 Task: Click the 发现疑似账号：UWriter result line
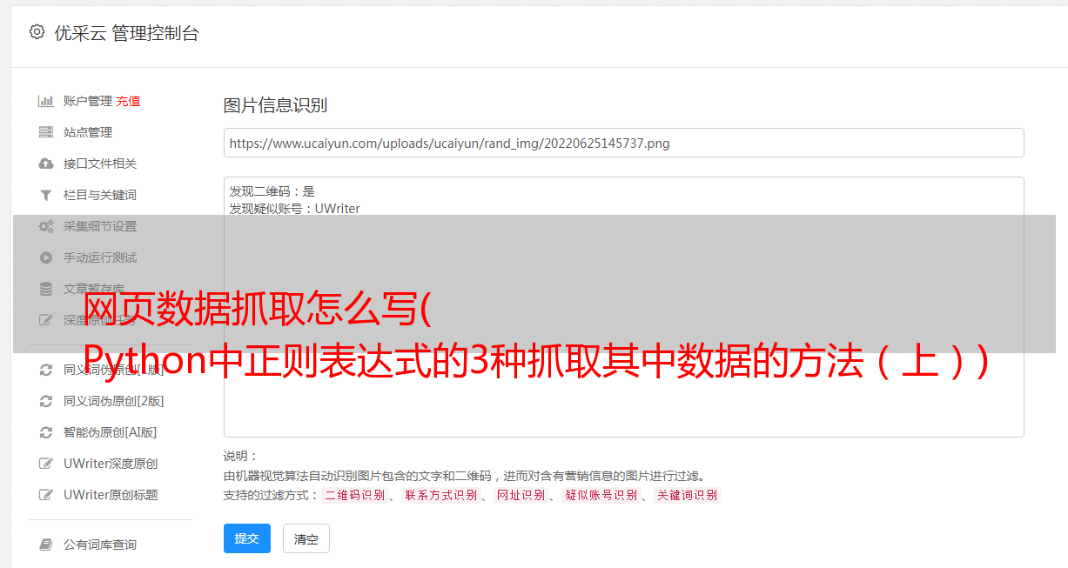point(295,209)
